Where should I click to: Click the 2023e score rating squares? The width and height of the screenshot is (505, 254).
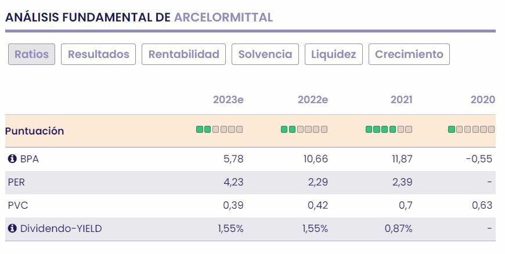click(219, 129)
